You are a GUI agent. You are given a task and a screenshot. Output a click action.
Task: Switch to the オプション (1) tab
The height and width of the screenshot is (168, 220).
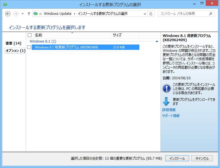(15, 51)
